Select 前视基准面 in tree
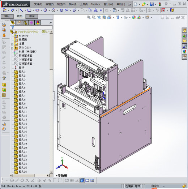Screen dimensions: 188x189 (25, 56)
